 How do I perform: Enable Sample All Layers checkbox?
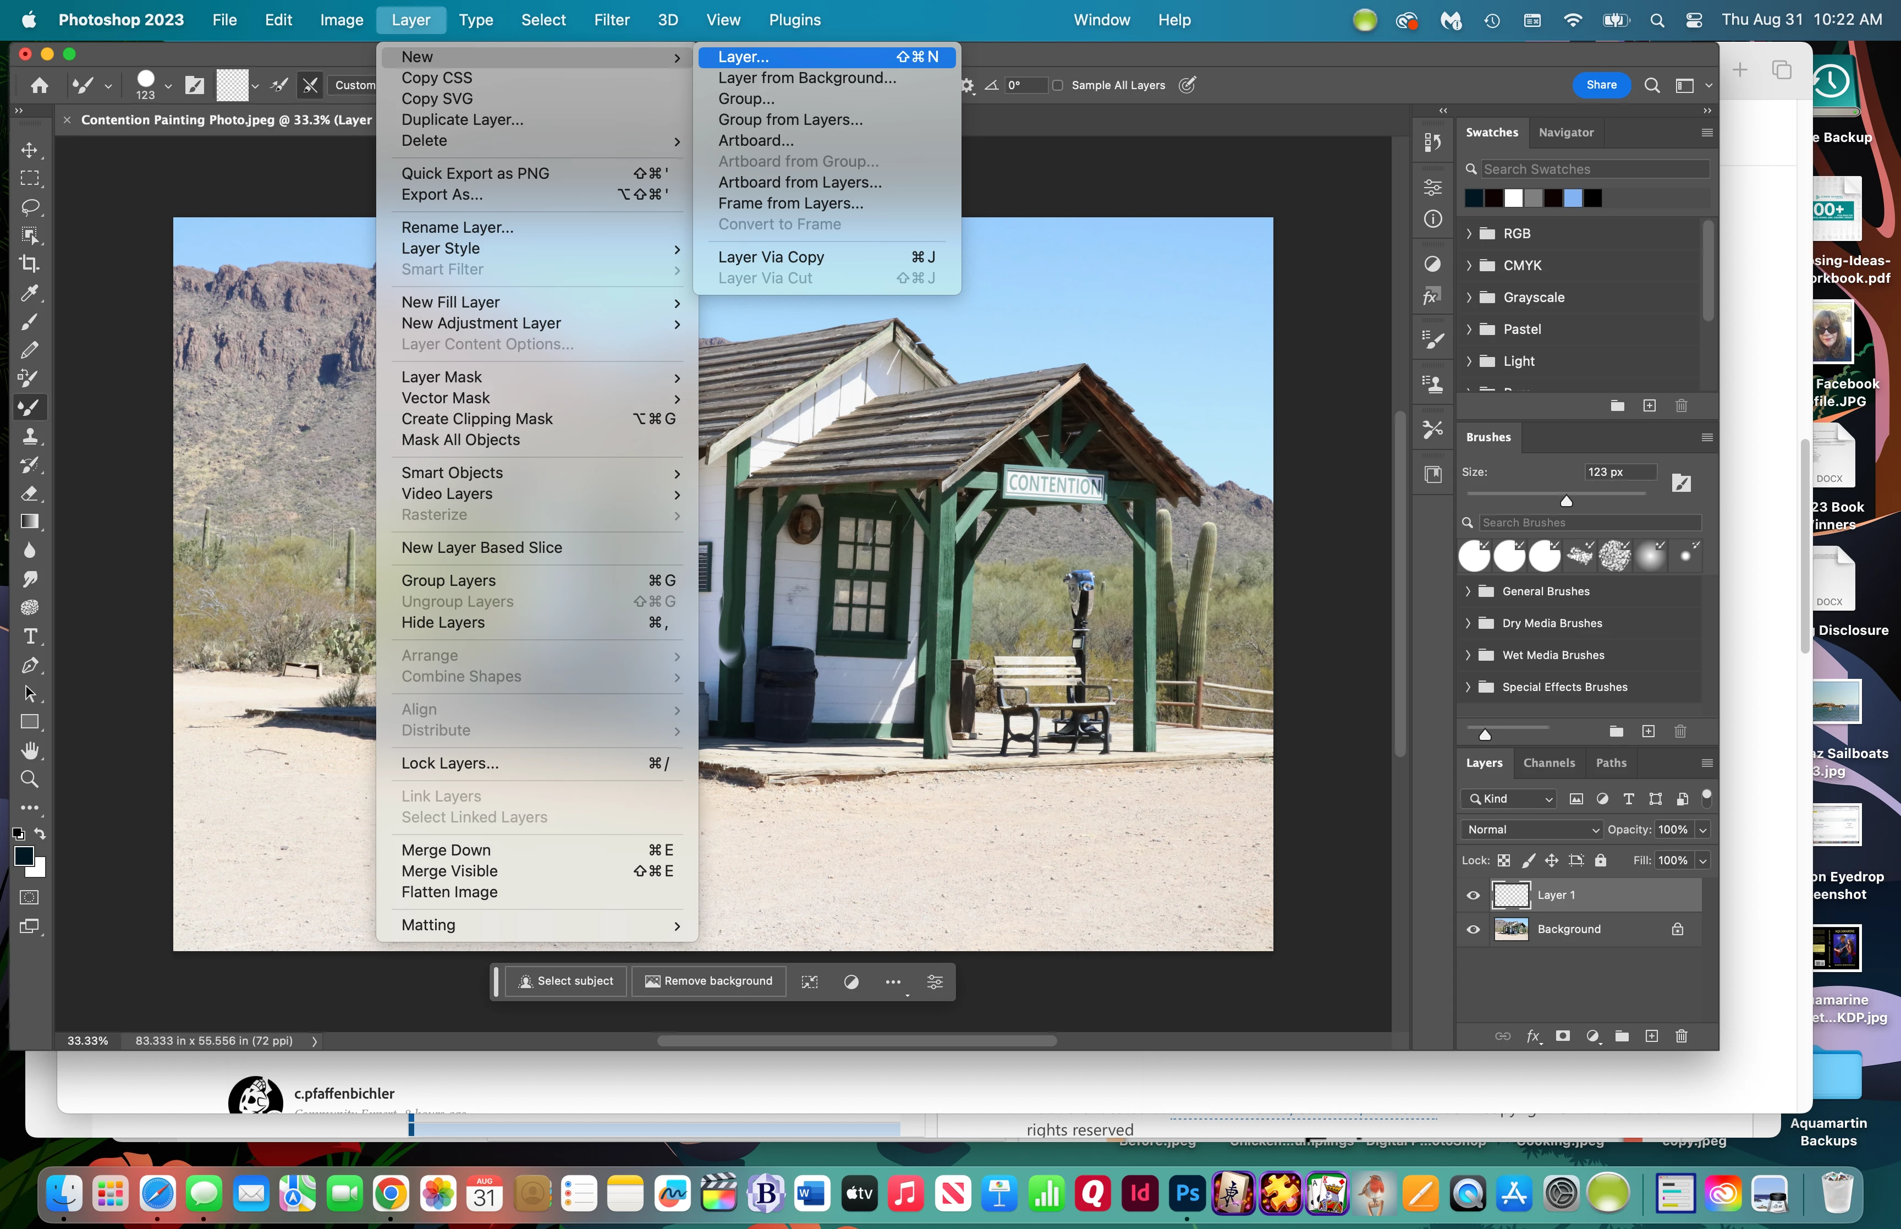coord(1057,85)
